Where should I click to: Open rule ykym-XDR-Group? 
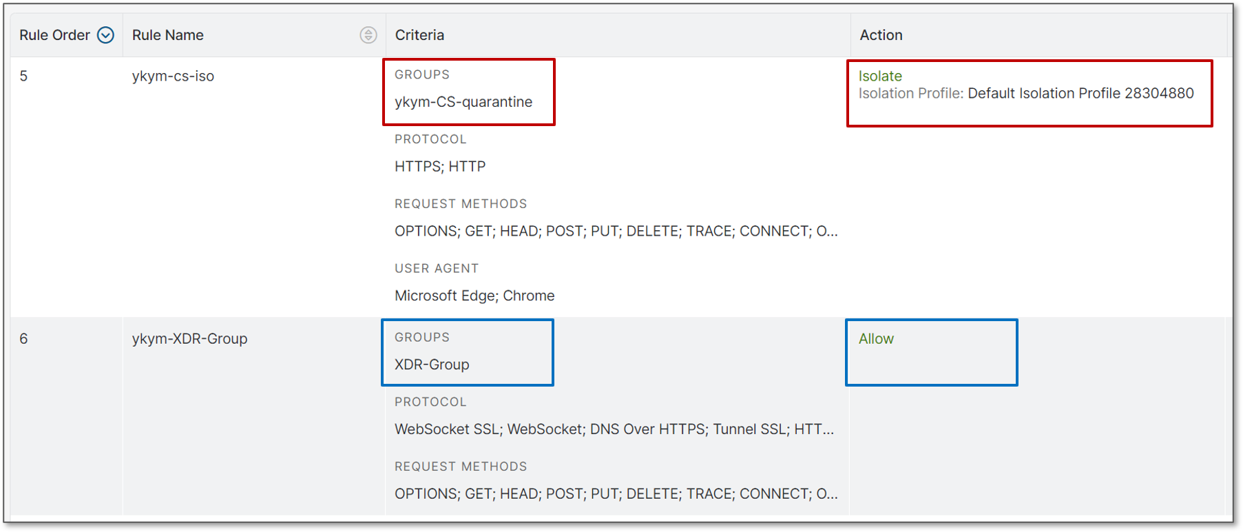point(189,338)
